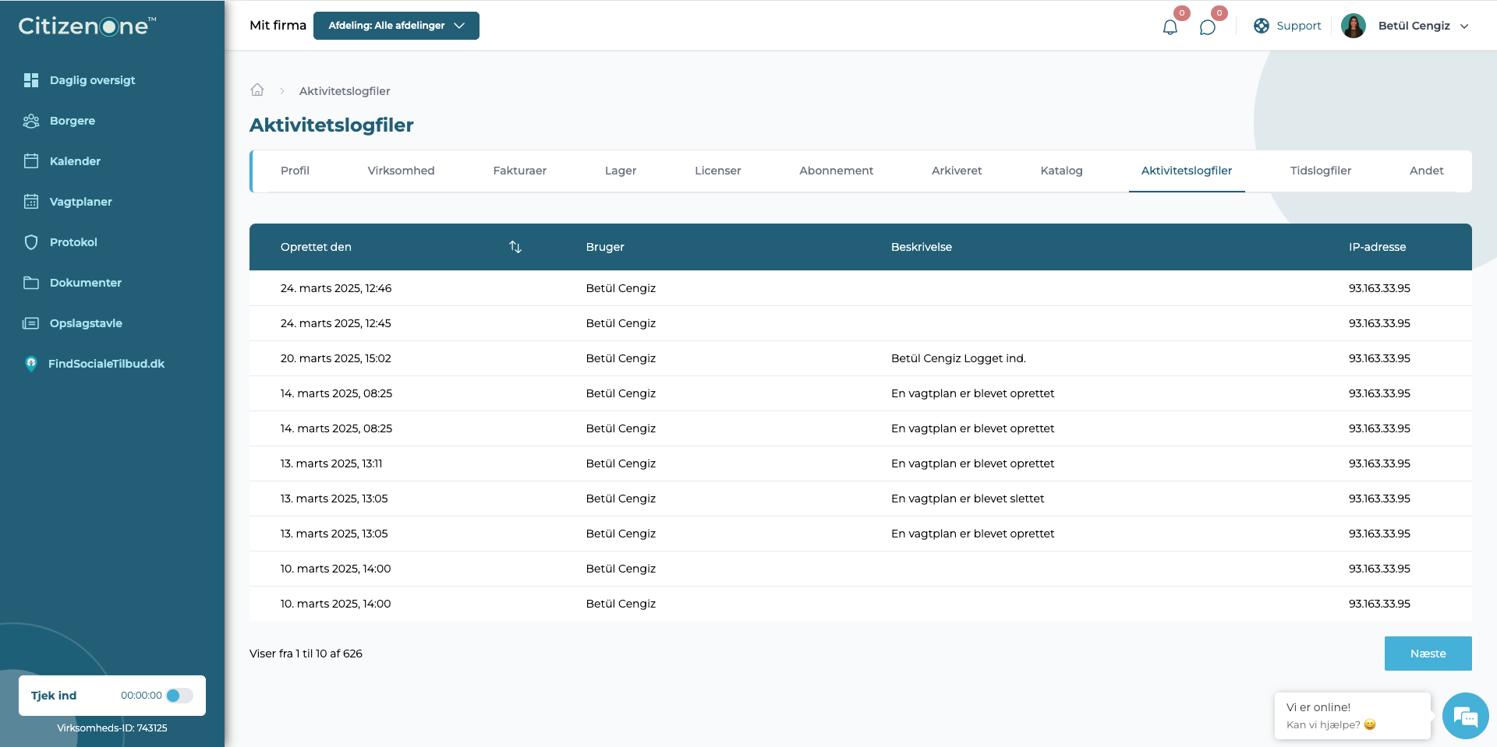
Task: Open the Protokol shield icon
Action: (x=31, y=242)
